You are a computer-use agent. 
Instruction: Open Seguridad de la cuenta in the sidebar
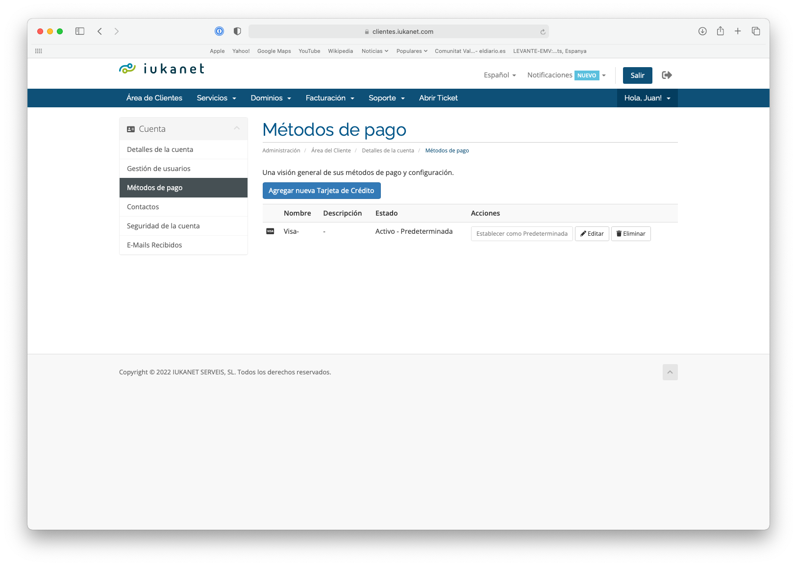click(183, 226)
